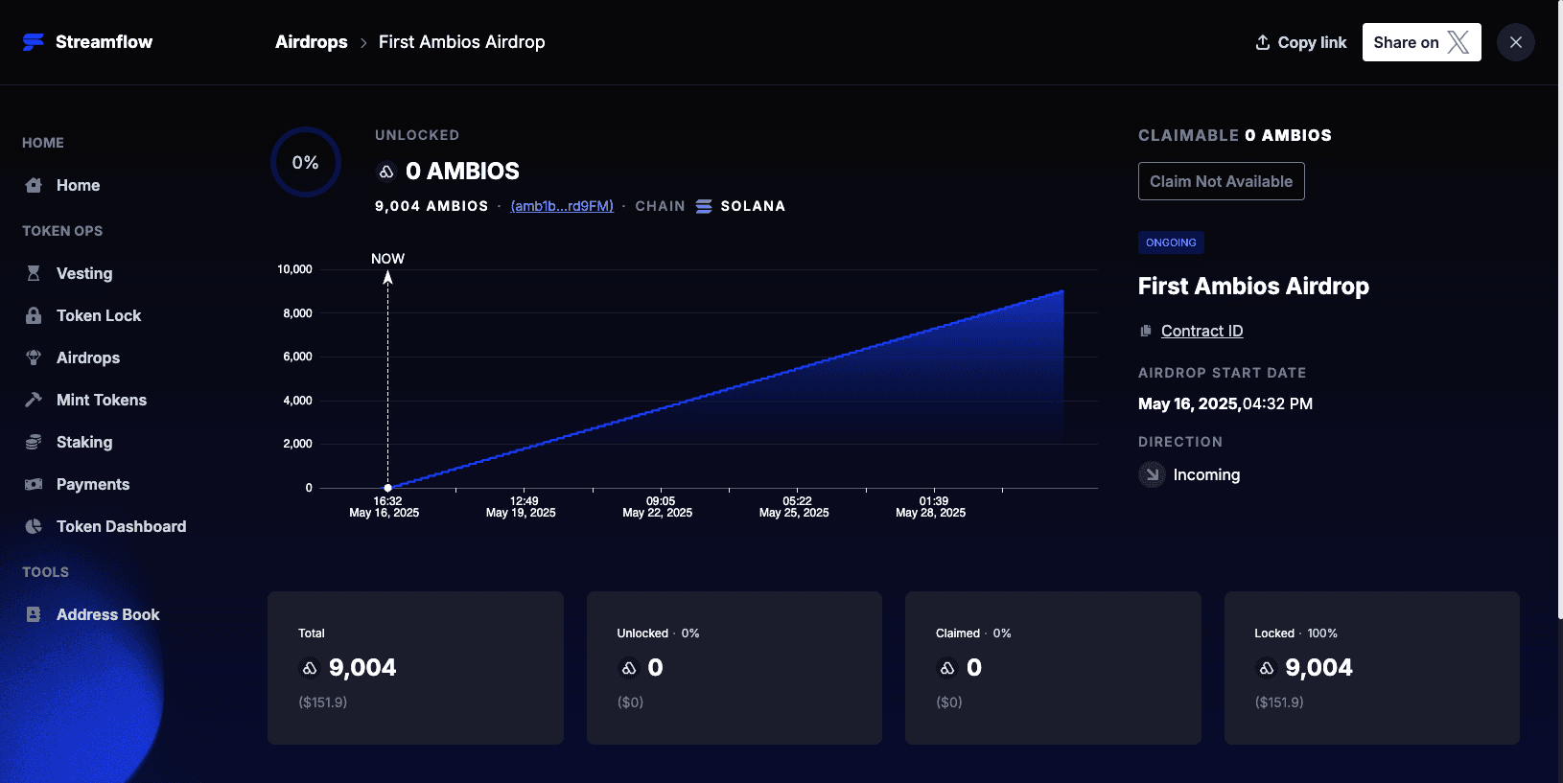Click the Copy link button
This screenshot has width=1563, height=783.
[x=1301, y=42]
